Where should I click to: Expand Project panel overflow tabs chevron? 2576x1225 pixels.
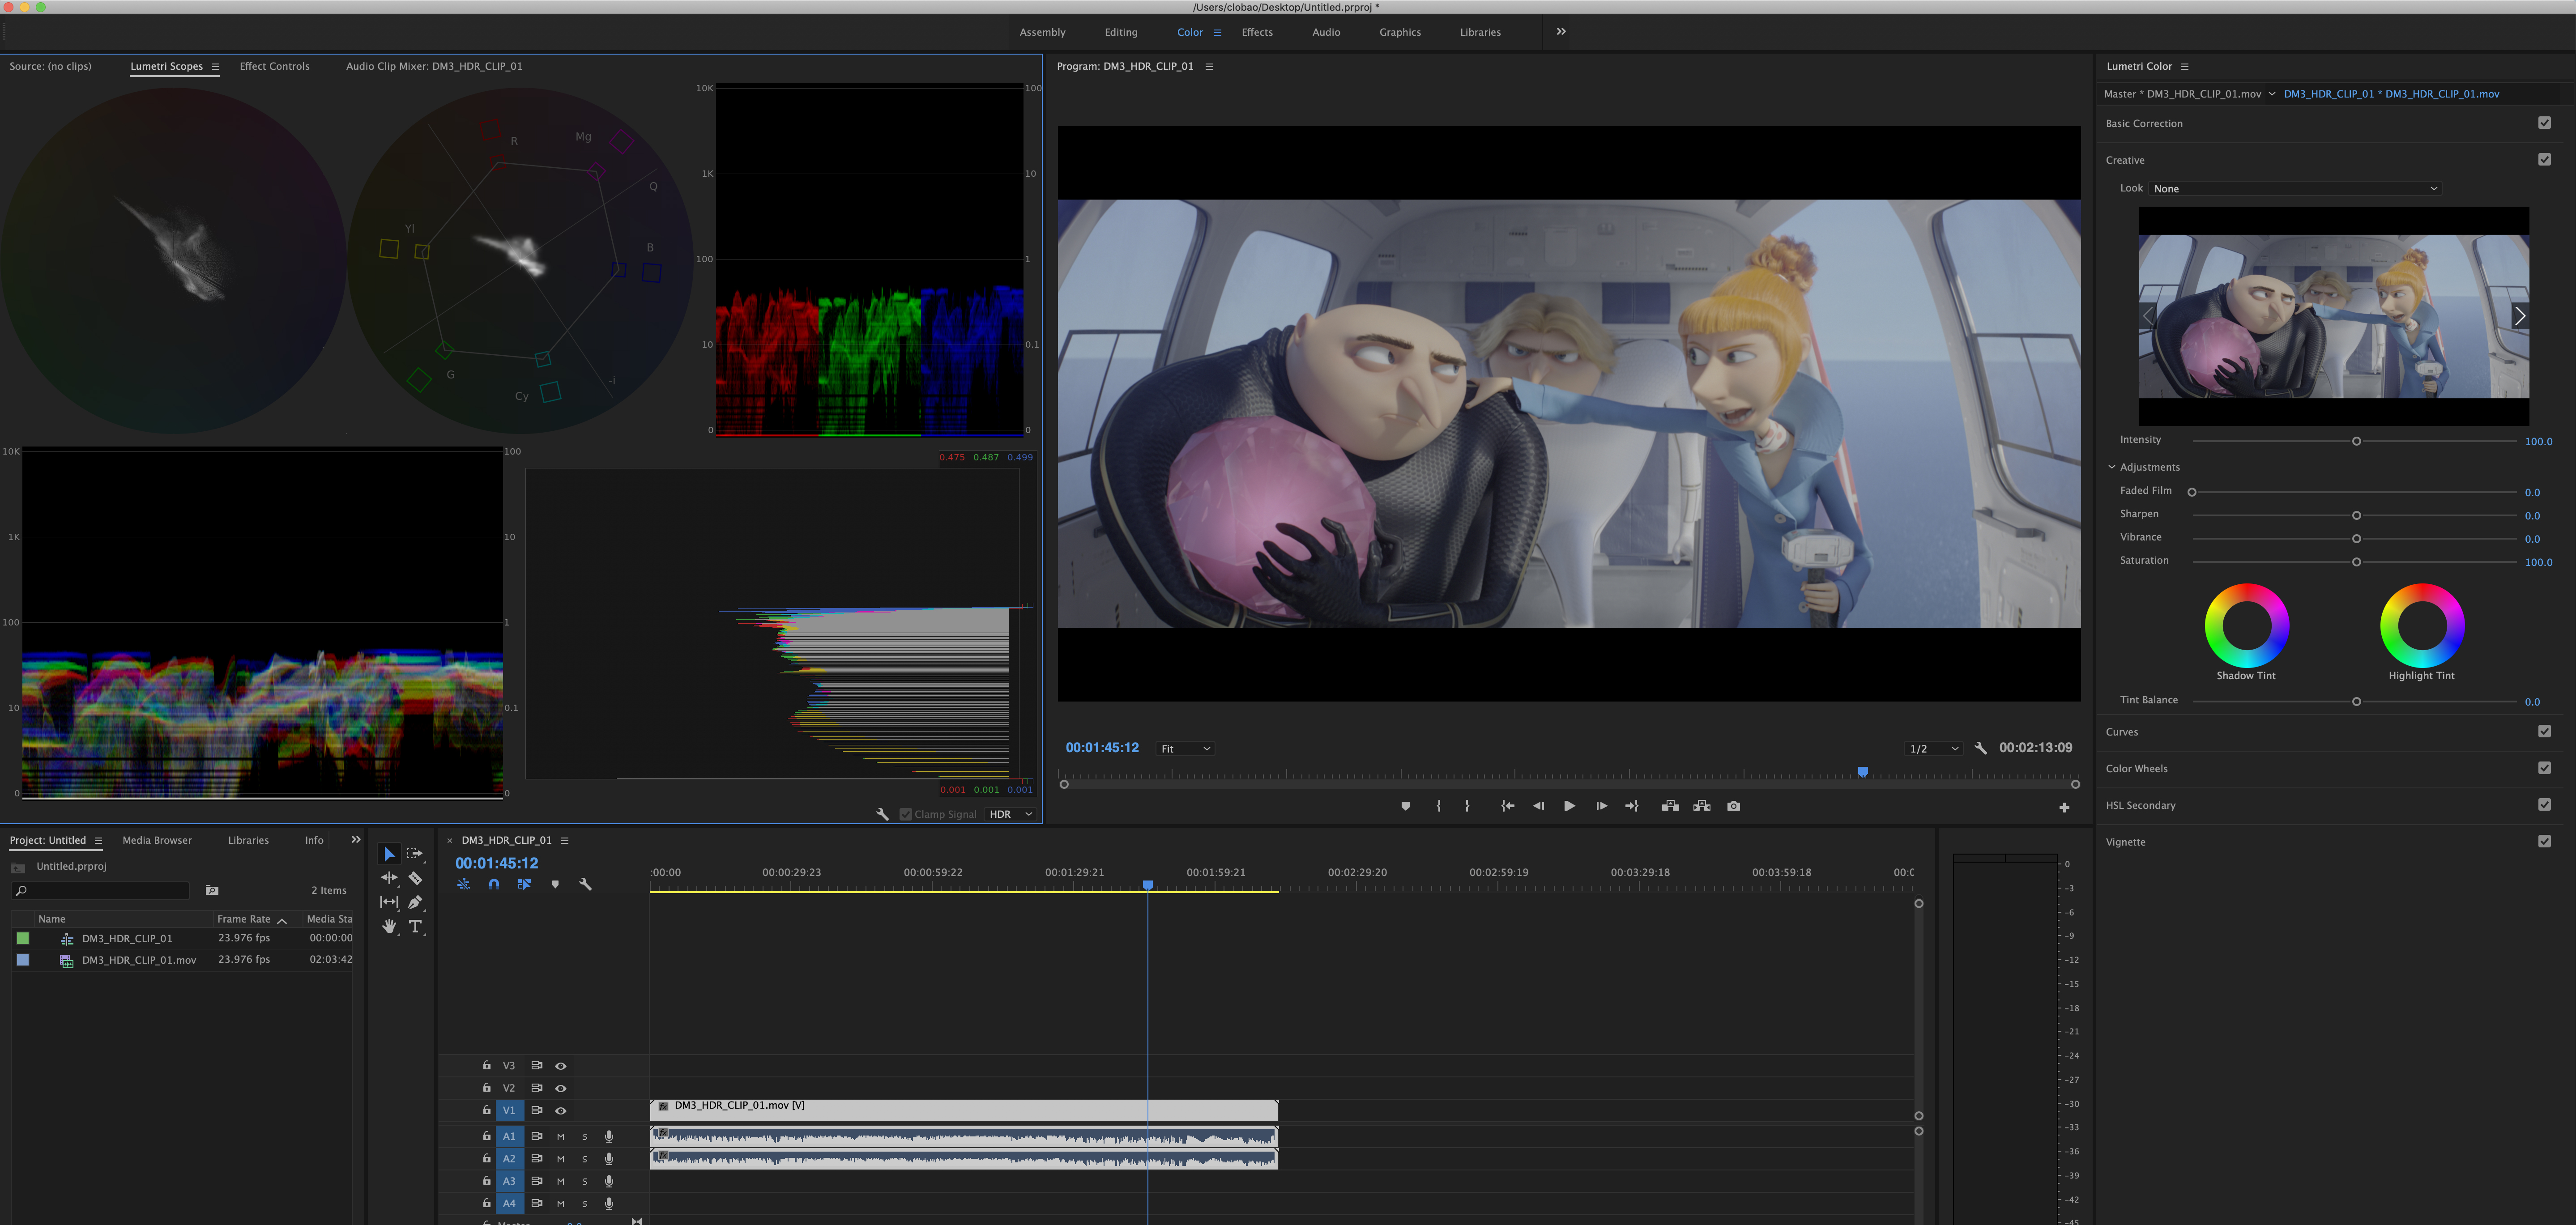coord(355,840)
